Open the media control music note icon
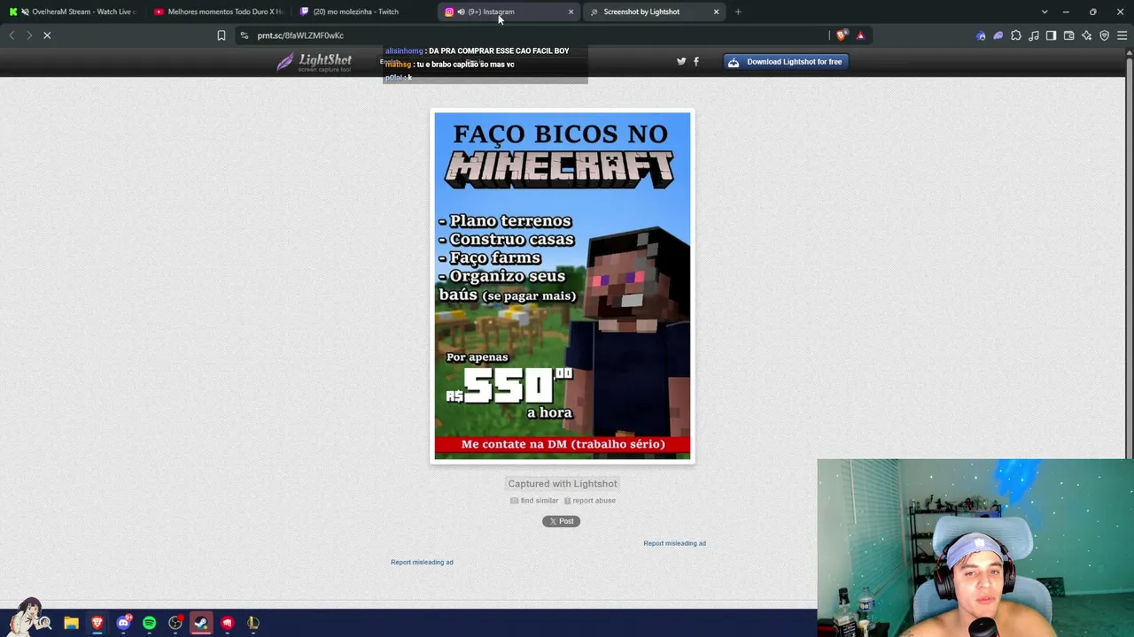Screen dimensions: 1134x637 (x=1034, y=35)
